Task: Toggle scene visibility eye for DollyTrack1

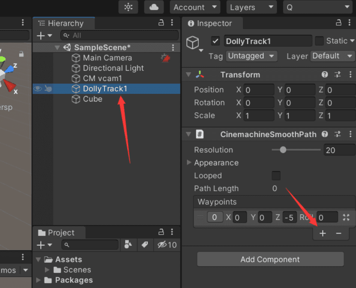Action: pos(38,89)
